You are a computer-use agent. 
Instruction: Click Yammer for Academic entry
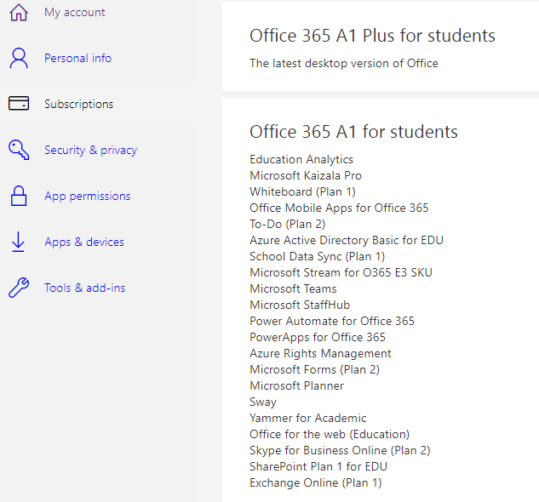[308, 418]
